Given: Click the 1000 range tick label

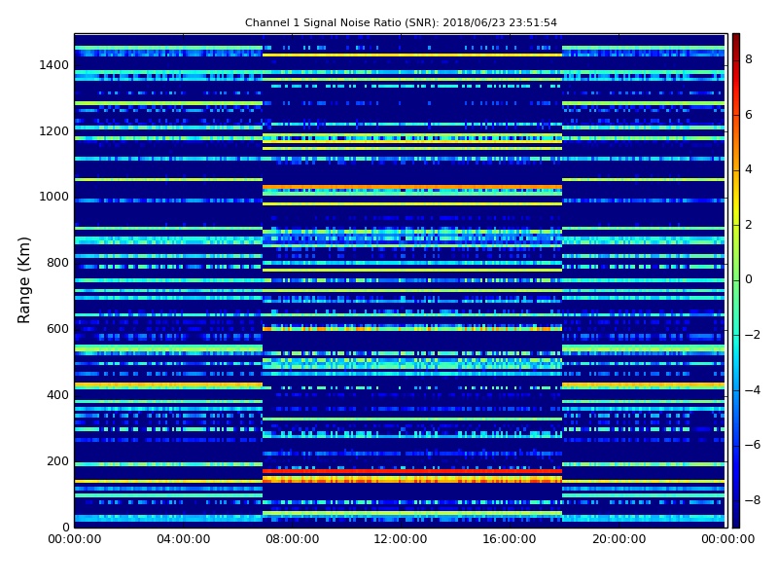Looking at the screenshot, I should pos(54,197).
